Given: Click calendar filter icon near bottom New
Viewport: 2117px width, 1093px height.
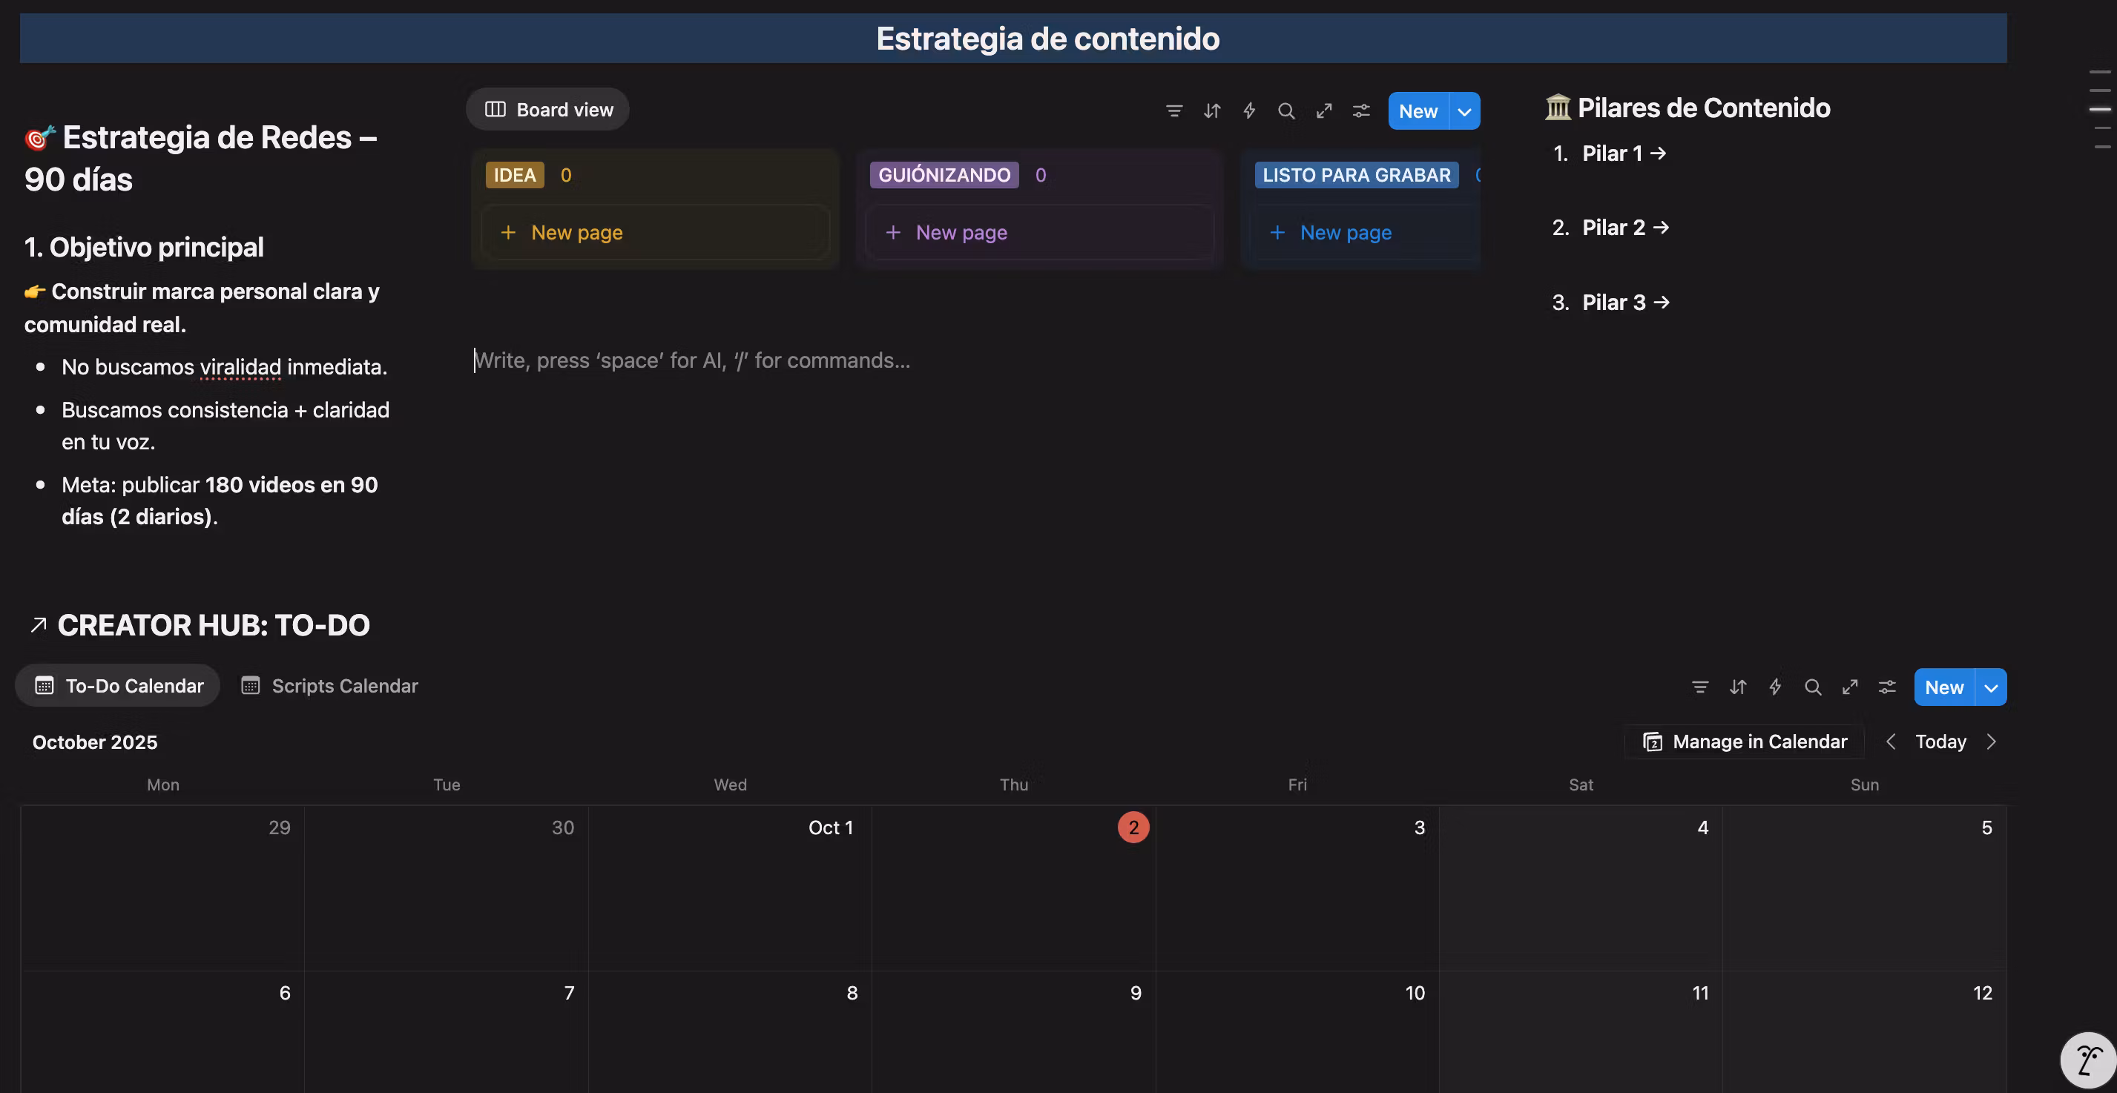Looking at the screenshot, I should tap(1699, 687).
